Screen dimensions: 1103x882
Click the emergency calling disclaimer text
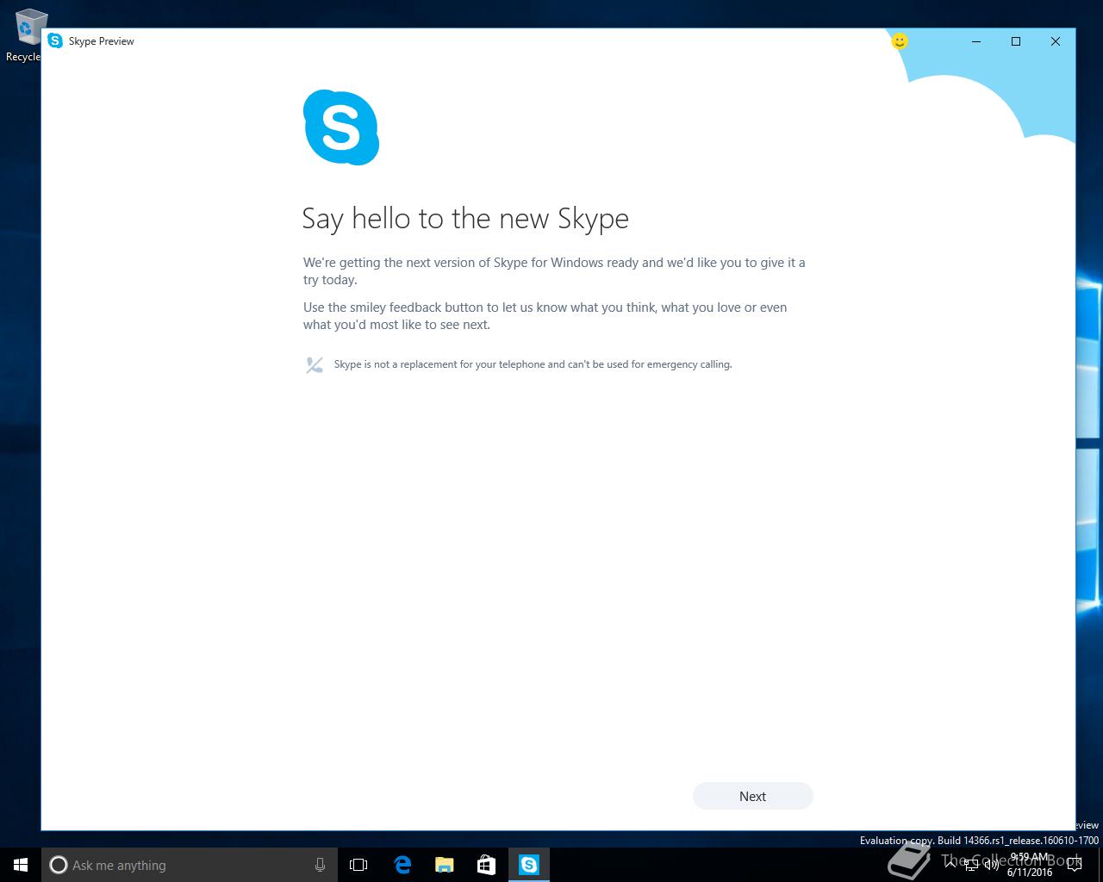(533, 364)
